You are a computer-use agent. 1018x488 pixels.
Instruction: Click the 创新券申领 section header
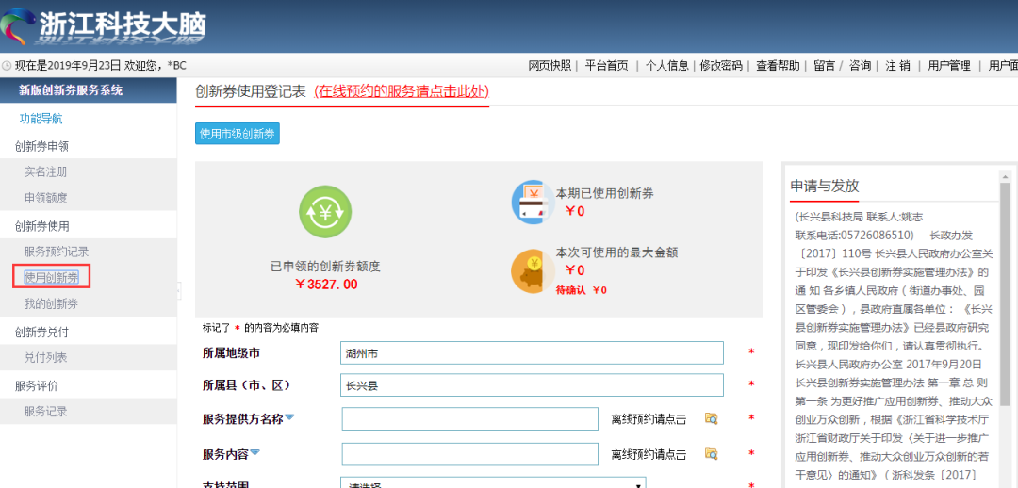pyautogui.click(x=41, y=146)
